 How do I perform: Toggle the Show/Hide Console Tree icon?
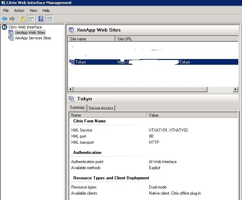(x=31, y=19)
